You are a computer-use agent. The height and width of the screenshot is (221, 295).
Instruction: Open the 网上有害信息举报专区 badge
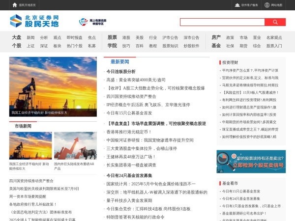point(92,22)
